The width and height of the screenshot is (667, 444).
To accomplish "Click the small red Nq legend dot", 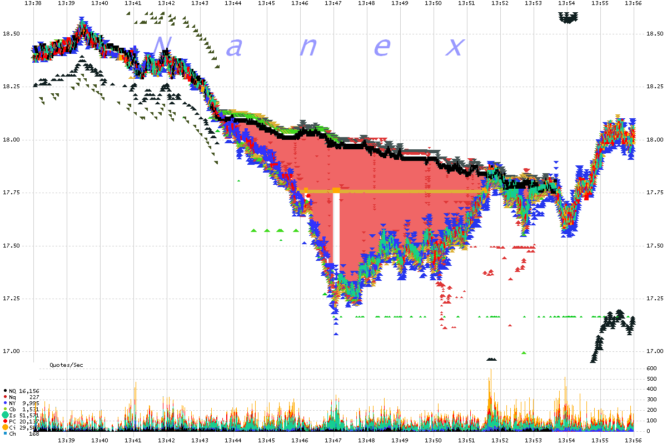I will pos(5,397).
